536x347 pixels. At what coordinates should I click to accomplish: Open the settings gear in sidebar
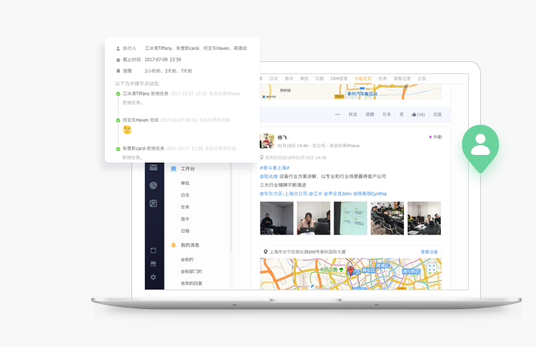153,277
